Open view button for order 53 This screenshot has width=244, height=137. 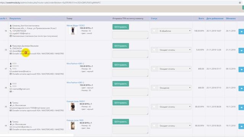(241, 51)
